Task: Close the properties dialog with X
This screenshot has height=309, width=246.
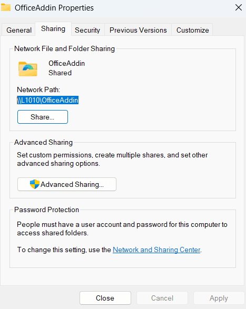Action: 239,7
